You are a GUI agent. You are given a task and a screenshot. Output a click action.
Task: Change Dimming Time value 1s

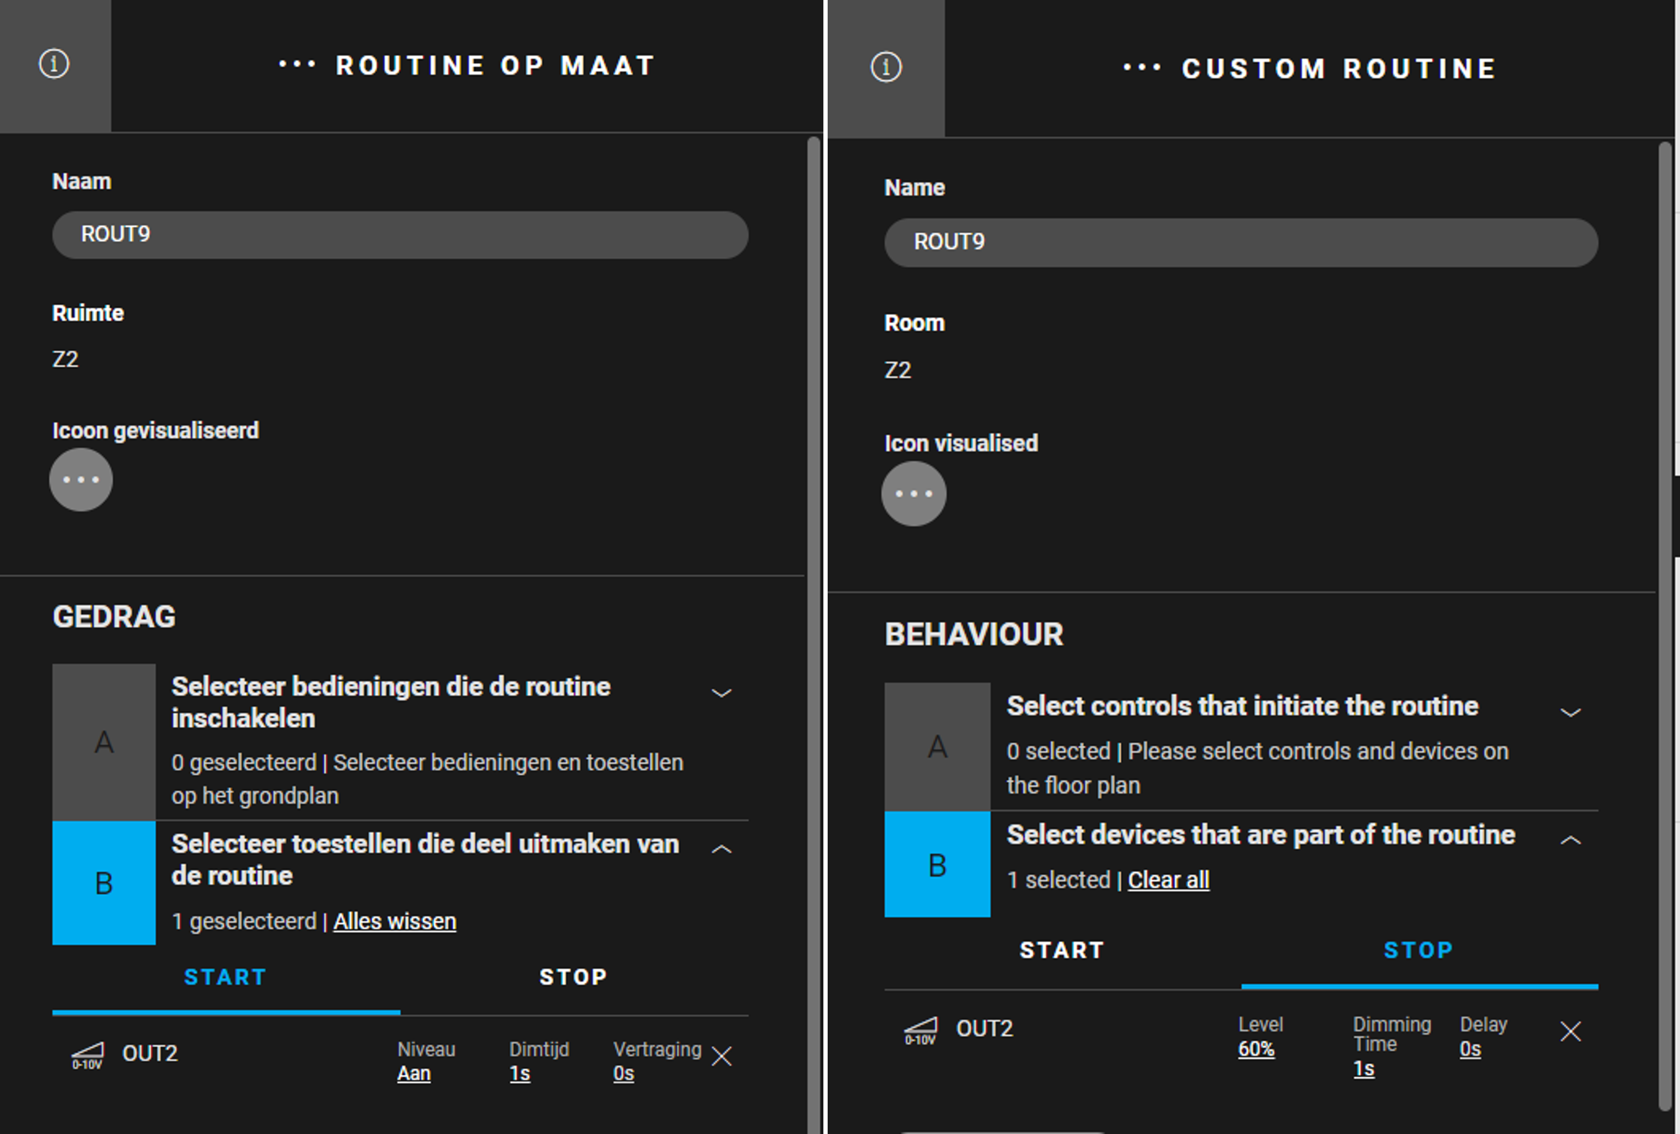pyautogui.click(x=1364, y=1069)
